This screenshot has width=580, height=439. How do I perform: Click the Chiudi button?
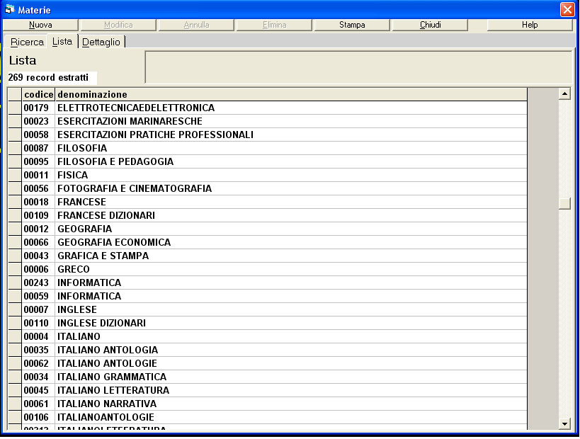[430, 25]
